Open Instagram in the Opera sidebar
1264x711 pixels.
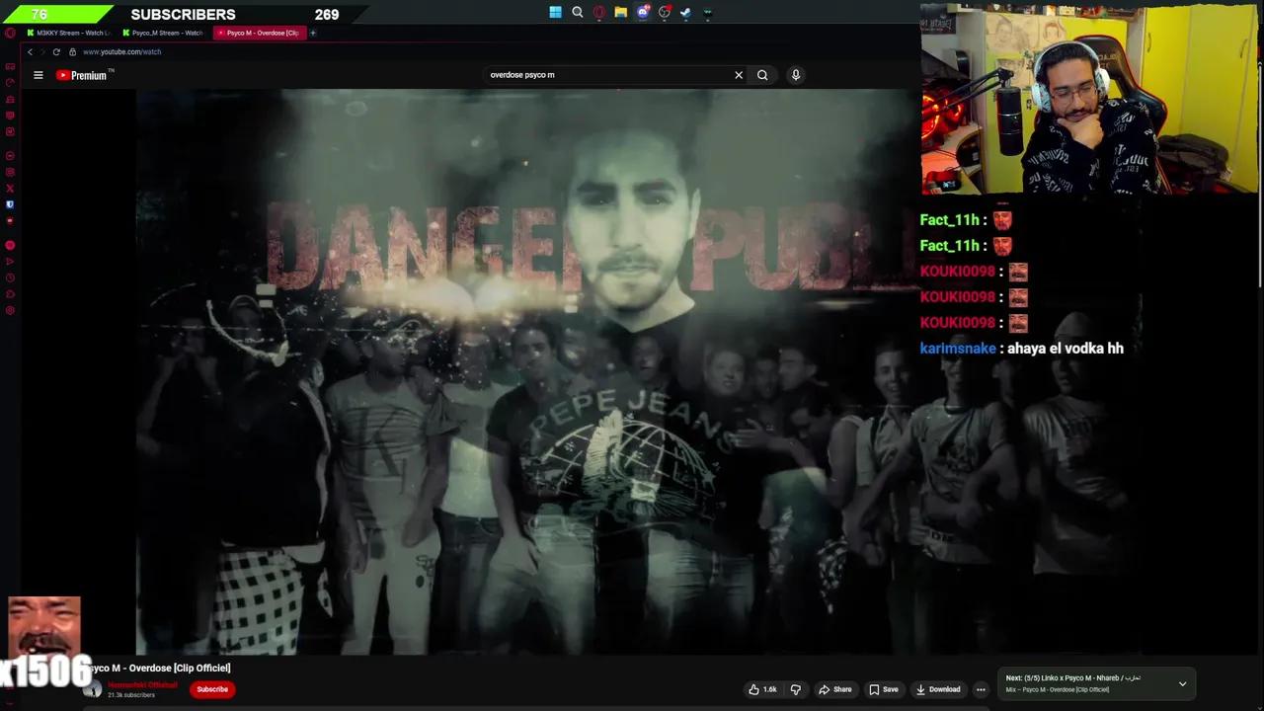[10, 172]
